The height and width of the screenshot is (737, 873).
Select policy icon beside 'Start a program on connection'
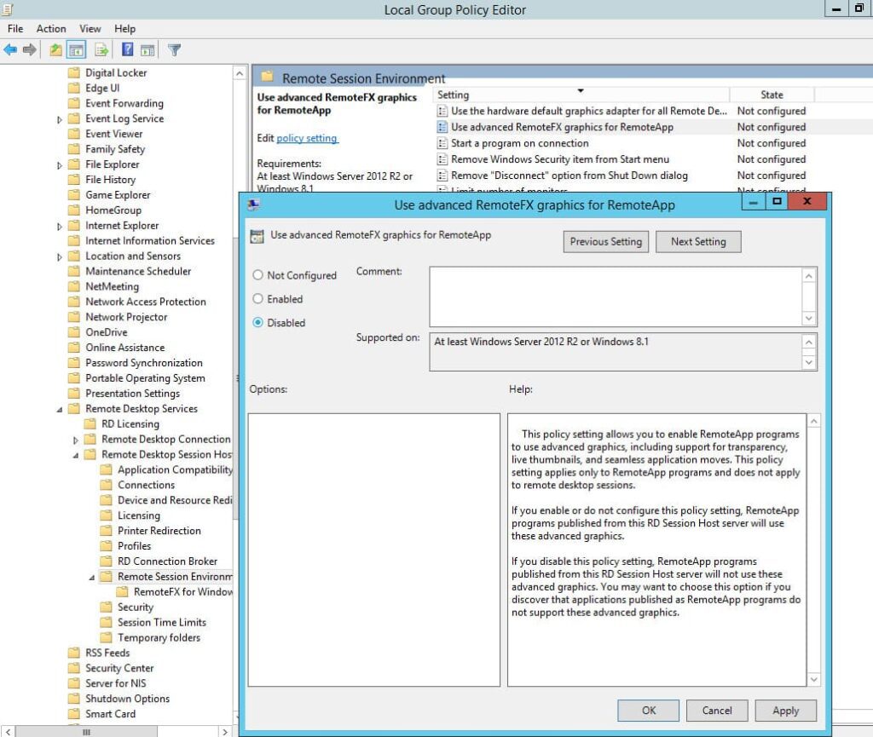[442, 143]
